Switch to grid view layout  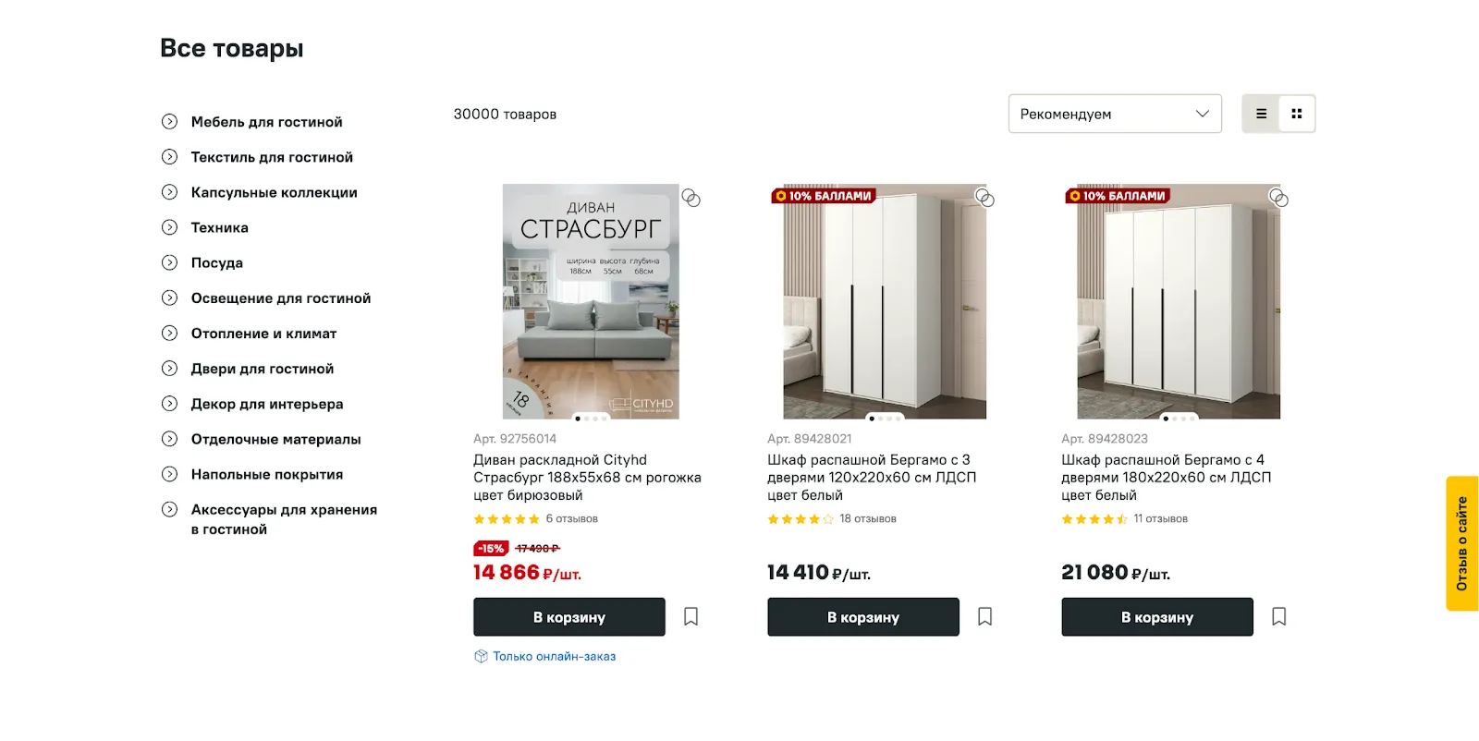click(x=1297, y=114)
